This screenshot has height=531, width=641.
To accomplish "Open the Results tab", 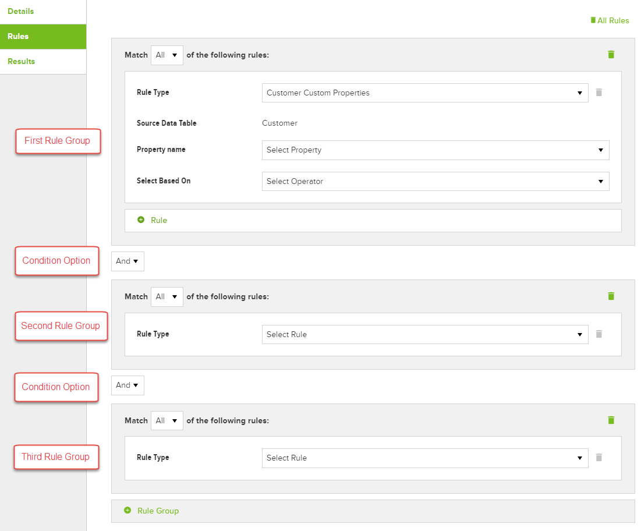I will tap(22, 61).
